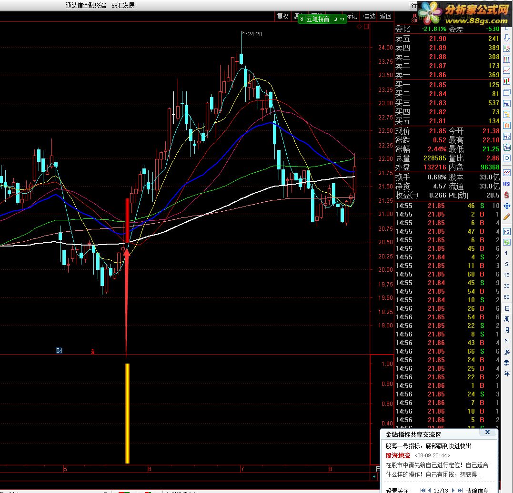Screen dimensions: 513x493
Task: Open message 股海一号指标，底部赢利快进快出
Action: [x=428, y=446]
